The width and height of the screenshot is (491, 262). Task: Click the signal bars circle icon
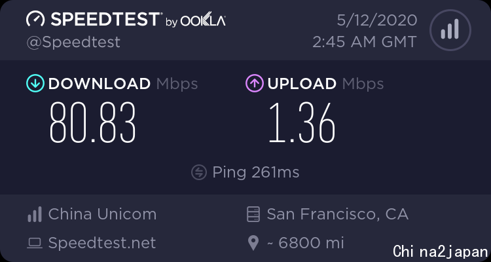[450, 30]
